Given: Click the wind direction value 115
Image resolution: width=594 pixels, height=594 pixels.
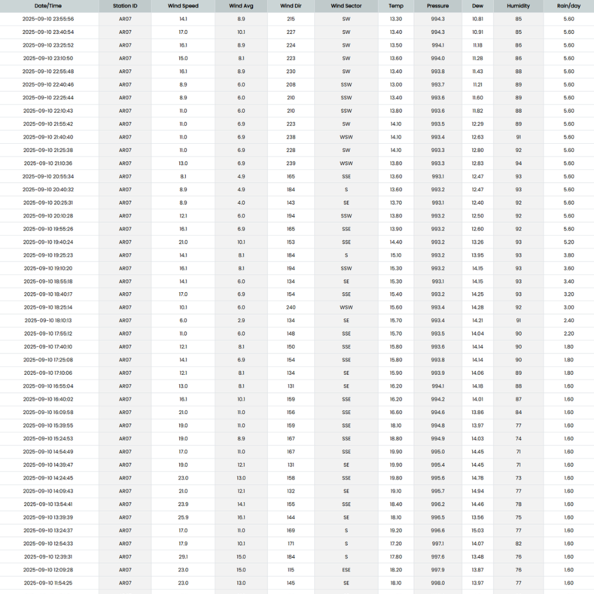Looking at the screenshot, I should (x=290, y=570).
